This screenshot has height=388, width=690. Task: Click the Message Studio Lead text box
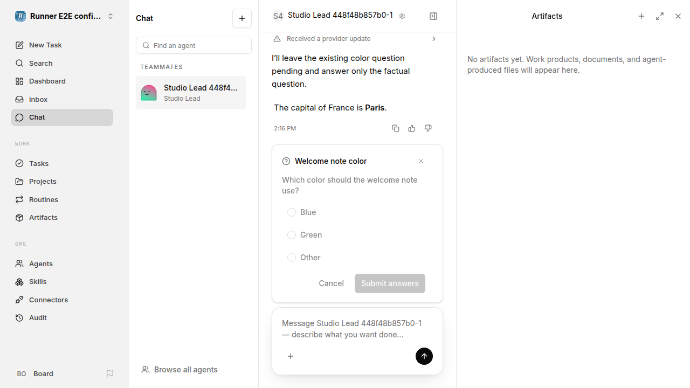(357, 329)
